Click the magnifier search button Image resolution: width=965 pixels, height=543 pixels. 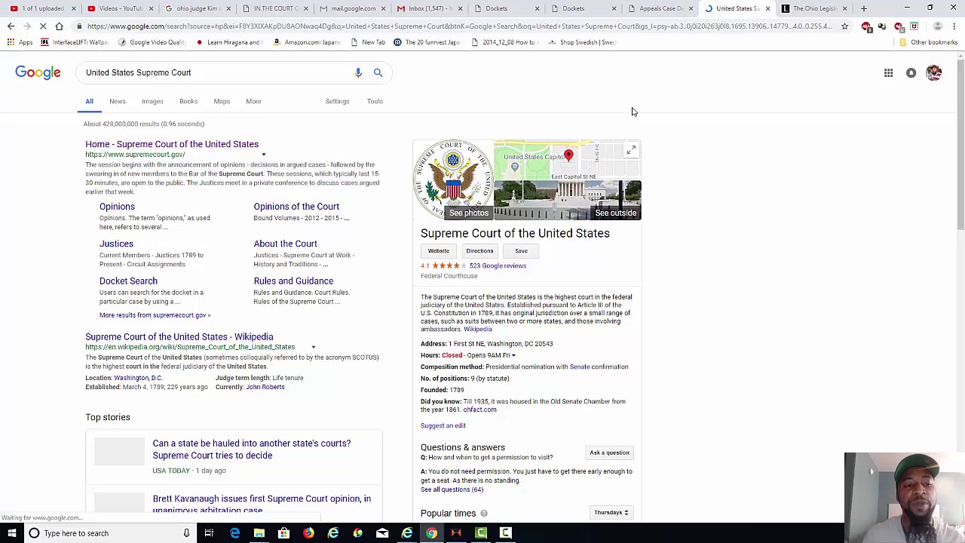tap(378, 72)
